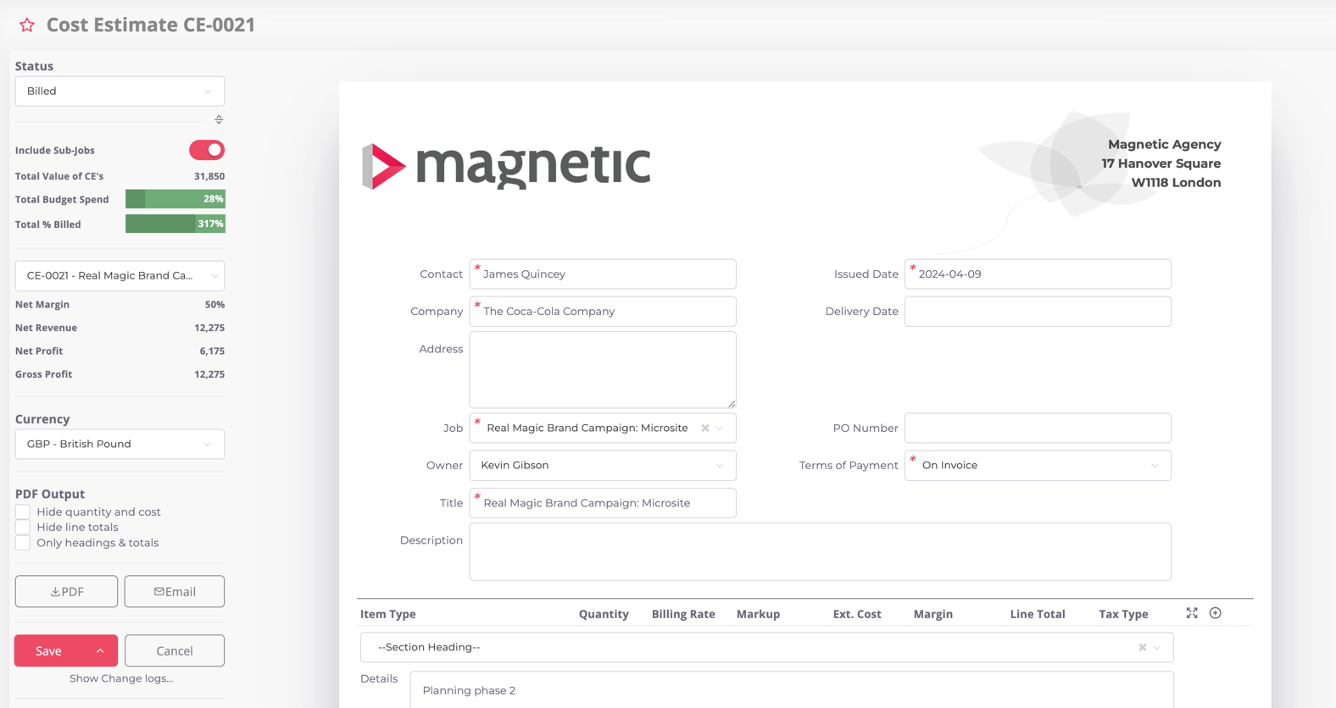Click the Details field Planning phase 2
Image resolution: width=1336 pixels, height=708 pixels.
[792, 690]
